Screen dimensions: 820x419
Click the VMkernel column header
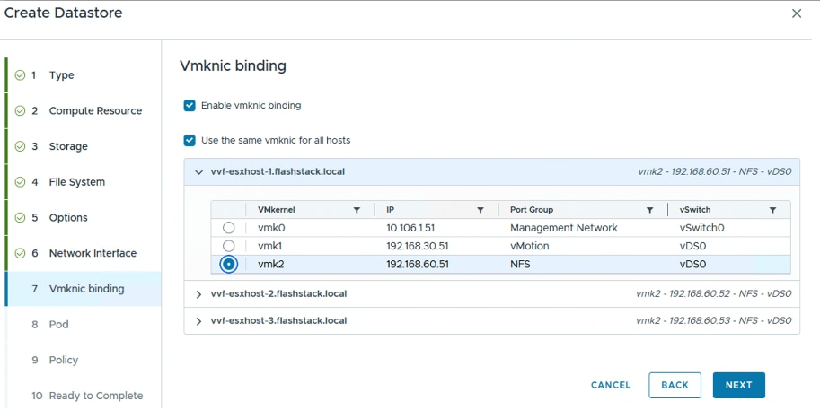click(276, 210)
